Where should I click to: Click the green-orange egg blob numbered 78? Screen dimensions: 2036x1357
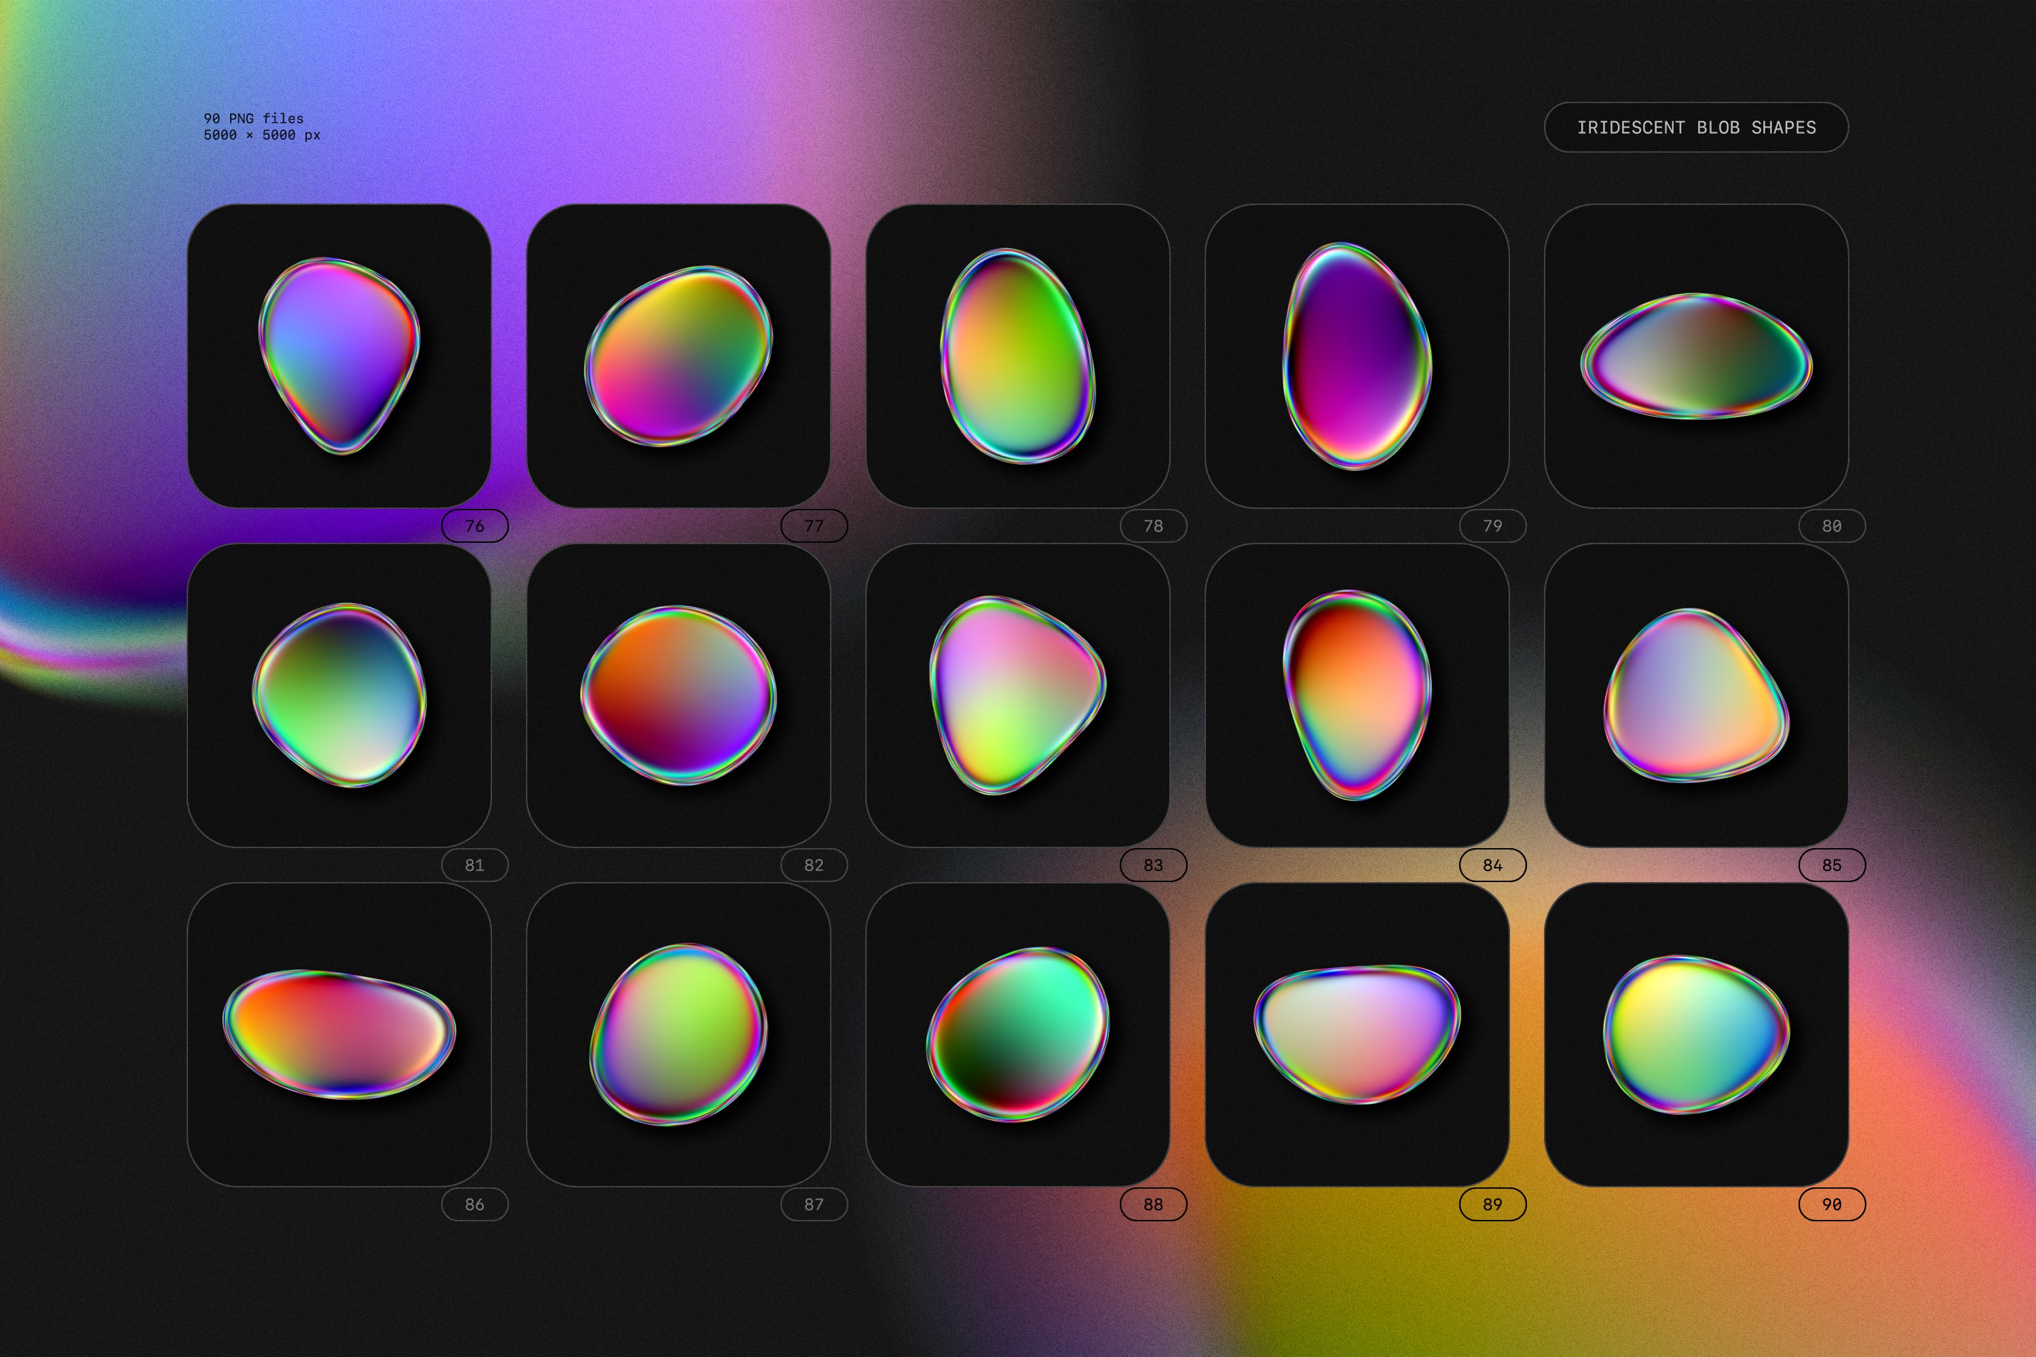(x=1017, y=356)
